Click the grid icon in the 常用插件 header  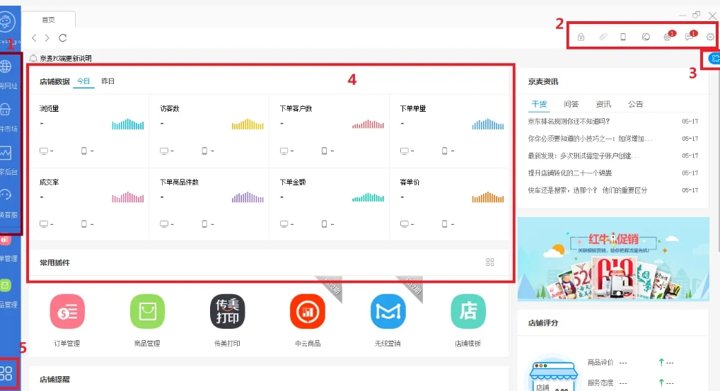coord(490,262)
